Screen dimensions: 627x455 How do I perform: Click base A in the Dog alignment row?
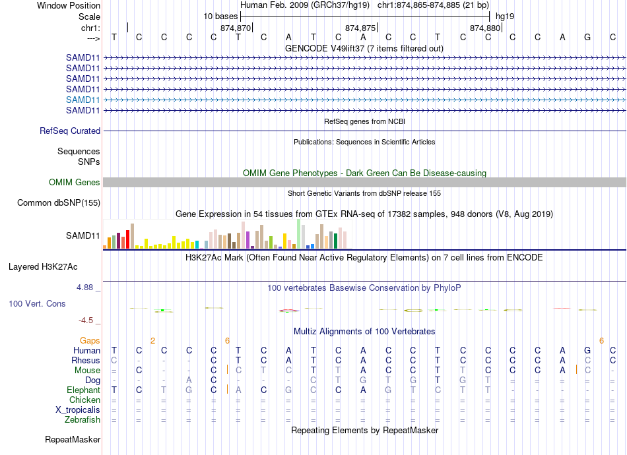(x=189, y=380)
